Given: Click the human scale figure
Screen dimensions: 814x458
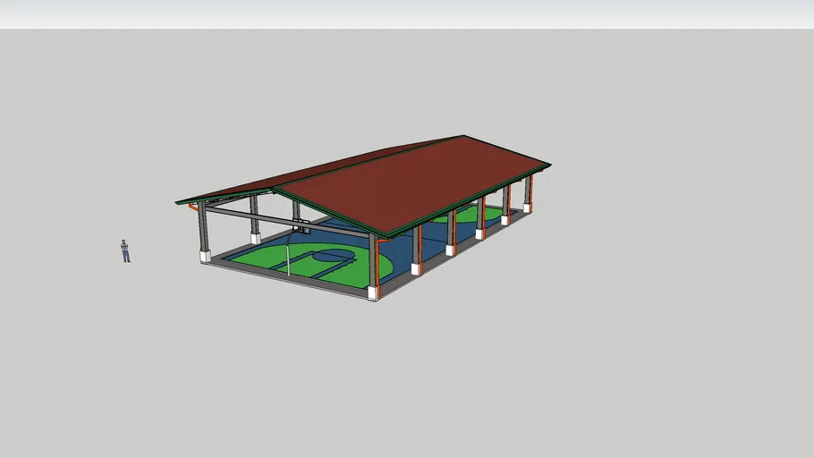Looking at the screenshot, I should pos(125,251).
